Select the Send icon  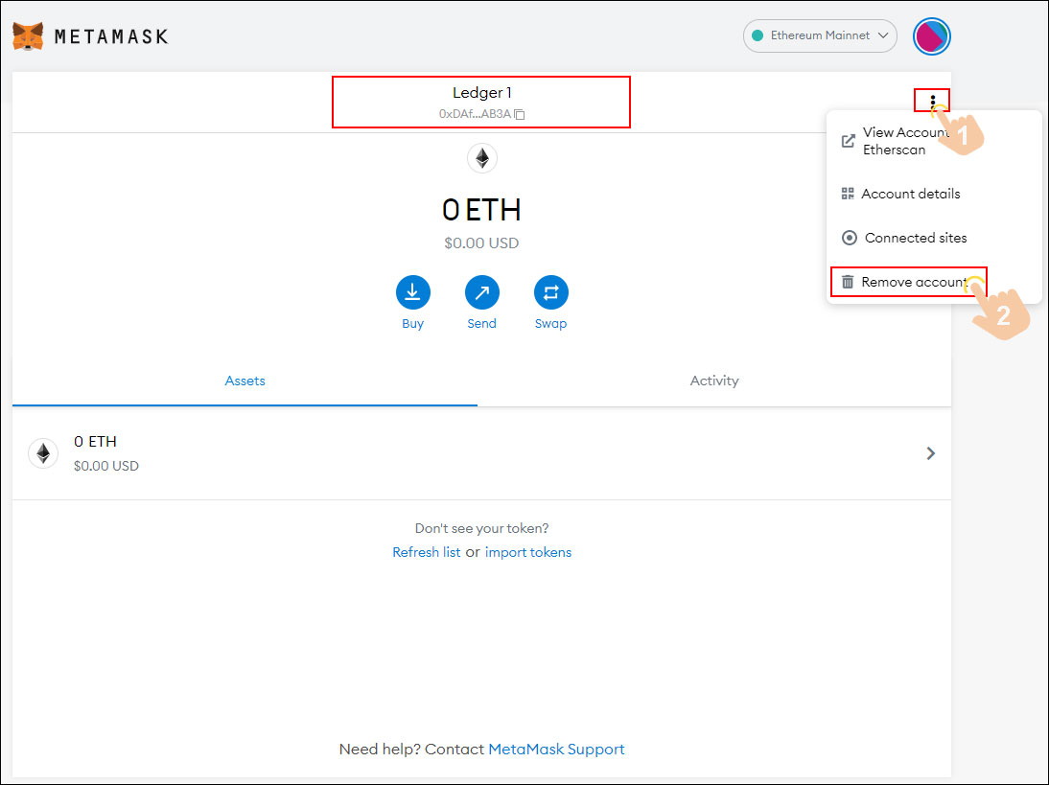click(x=481, y=291)
